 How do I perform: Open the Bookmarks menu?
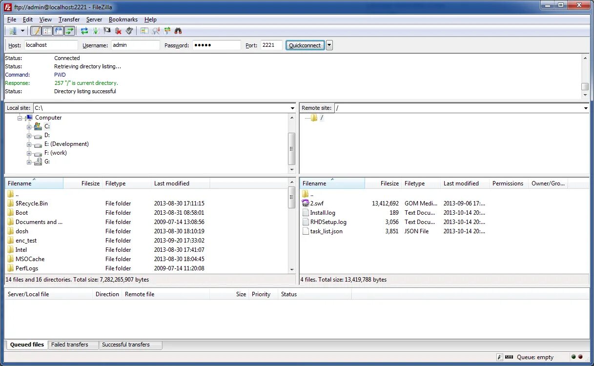[x=123, y=20]
